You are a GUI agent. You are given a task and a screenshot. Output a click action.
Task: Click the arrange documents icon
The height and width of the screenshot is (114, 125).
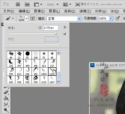65,4
